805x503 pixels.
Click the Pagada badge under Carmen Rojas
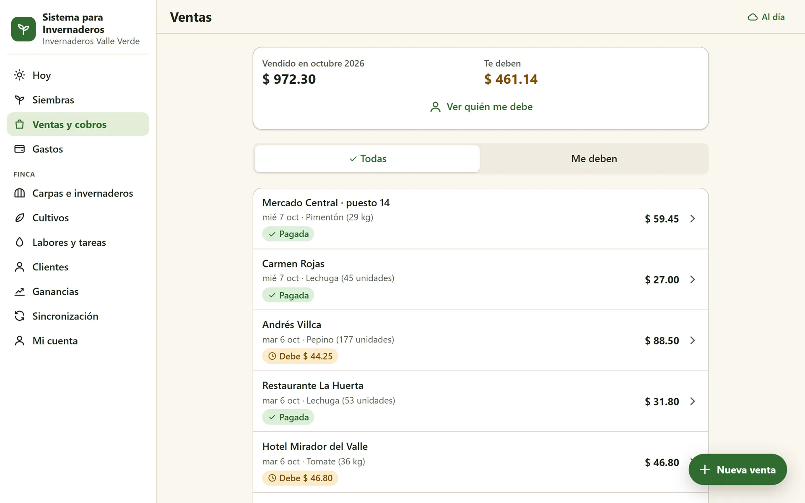pos(288,295)
